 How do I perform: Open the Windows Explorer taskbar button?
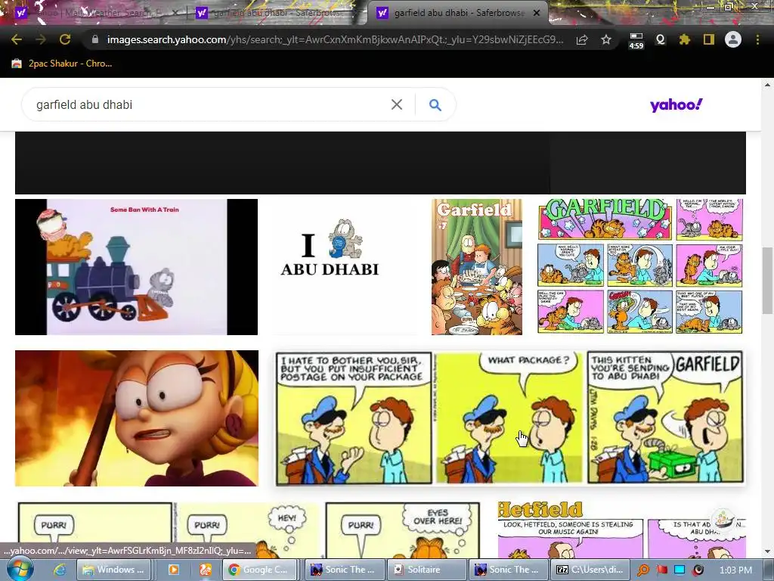[x=116, y=570]
